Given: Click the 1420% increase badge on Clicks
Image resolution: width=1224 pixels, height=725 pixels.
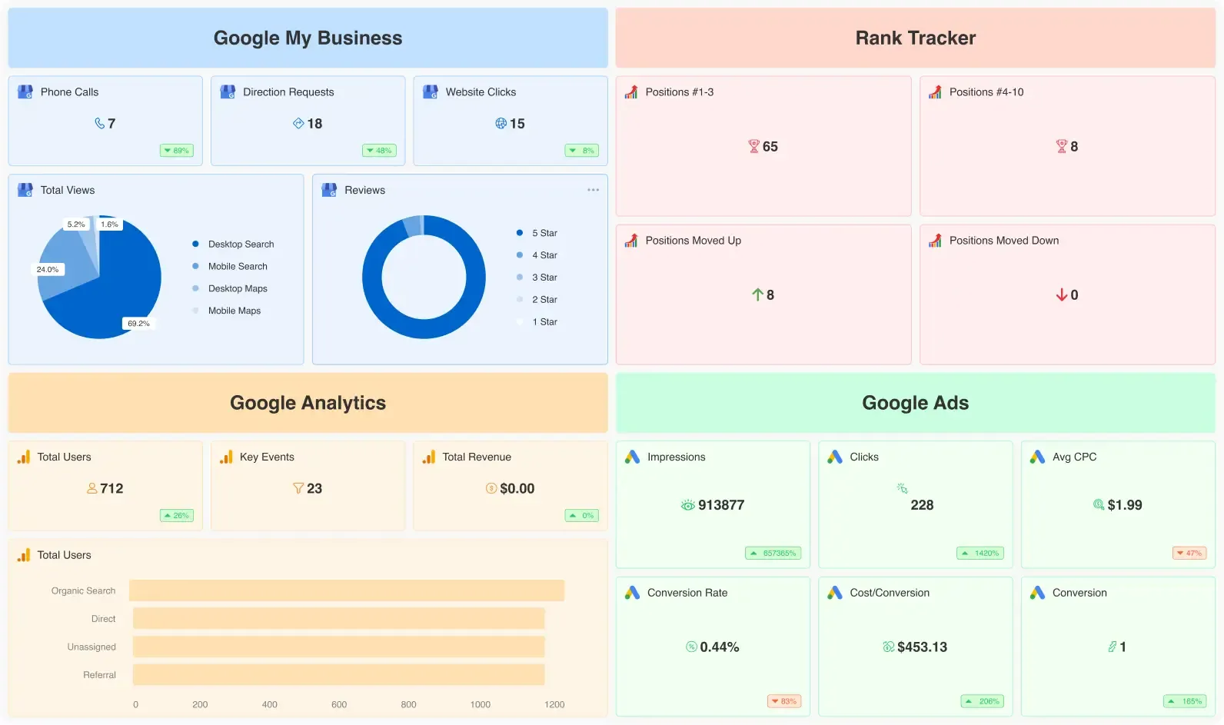Looking at the screenshot, I should pyautogui.click(x=980, y=553).
